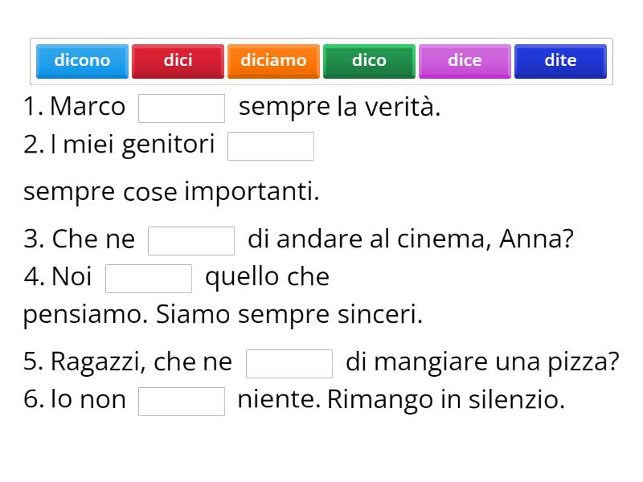Click the blank after "I miei genitori"
This screenshot has height=482, width=643.
pos(271,145)
